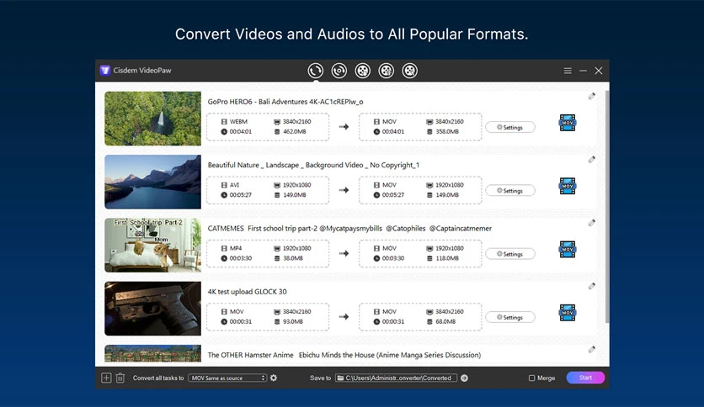Viewport: 704px width, 407px height.
Task: Open Settings for Beautiful Nature video
Action: coord(510,191)
